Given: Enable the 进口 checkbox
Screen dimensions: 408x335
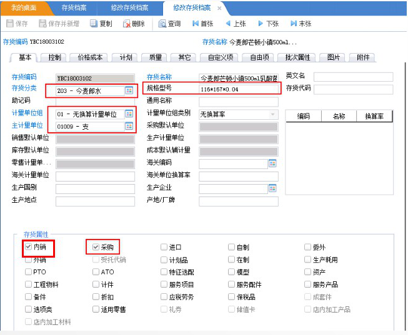Looking at the screenshot, I should tap(164, 247).
